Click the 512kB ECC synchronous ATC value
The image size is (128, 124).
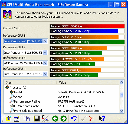pyautogui.click(x=77, y=106)
